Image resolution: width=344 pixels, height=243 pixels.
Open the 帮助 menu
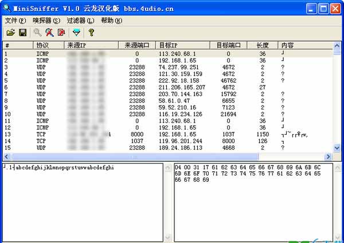coord(111,21)
